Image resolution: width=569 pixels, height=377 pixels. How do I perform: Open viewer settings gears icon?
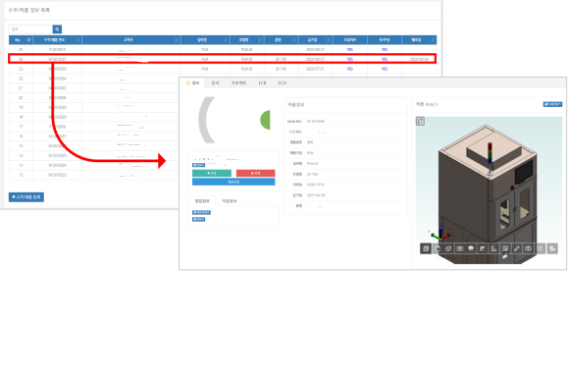point(552,248)
